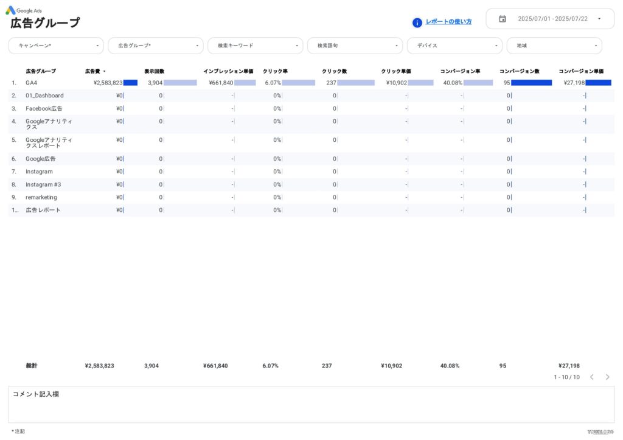Sort by 表示回数 column header

[x=154, y=72]
